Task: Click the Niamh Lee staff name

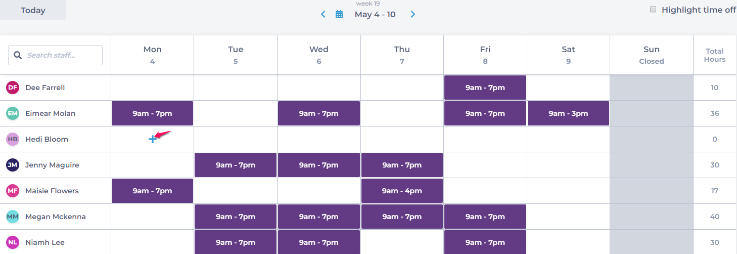Action: (45, 242)
